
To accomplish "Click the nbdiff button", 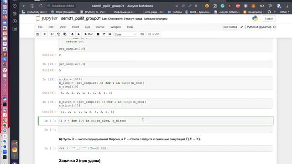I will click(154, 34).
